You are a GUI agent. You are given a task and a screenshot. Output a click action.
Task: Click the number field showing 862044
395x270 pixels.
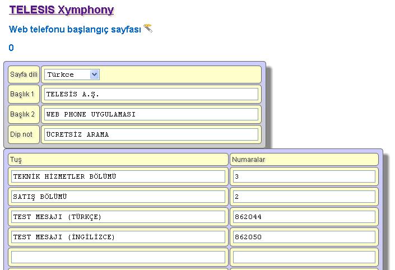point(304,217)
